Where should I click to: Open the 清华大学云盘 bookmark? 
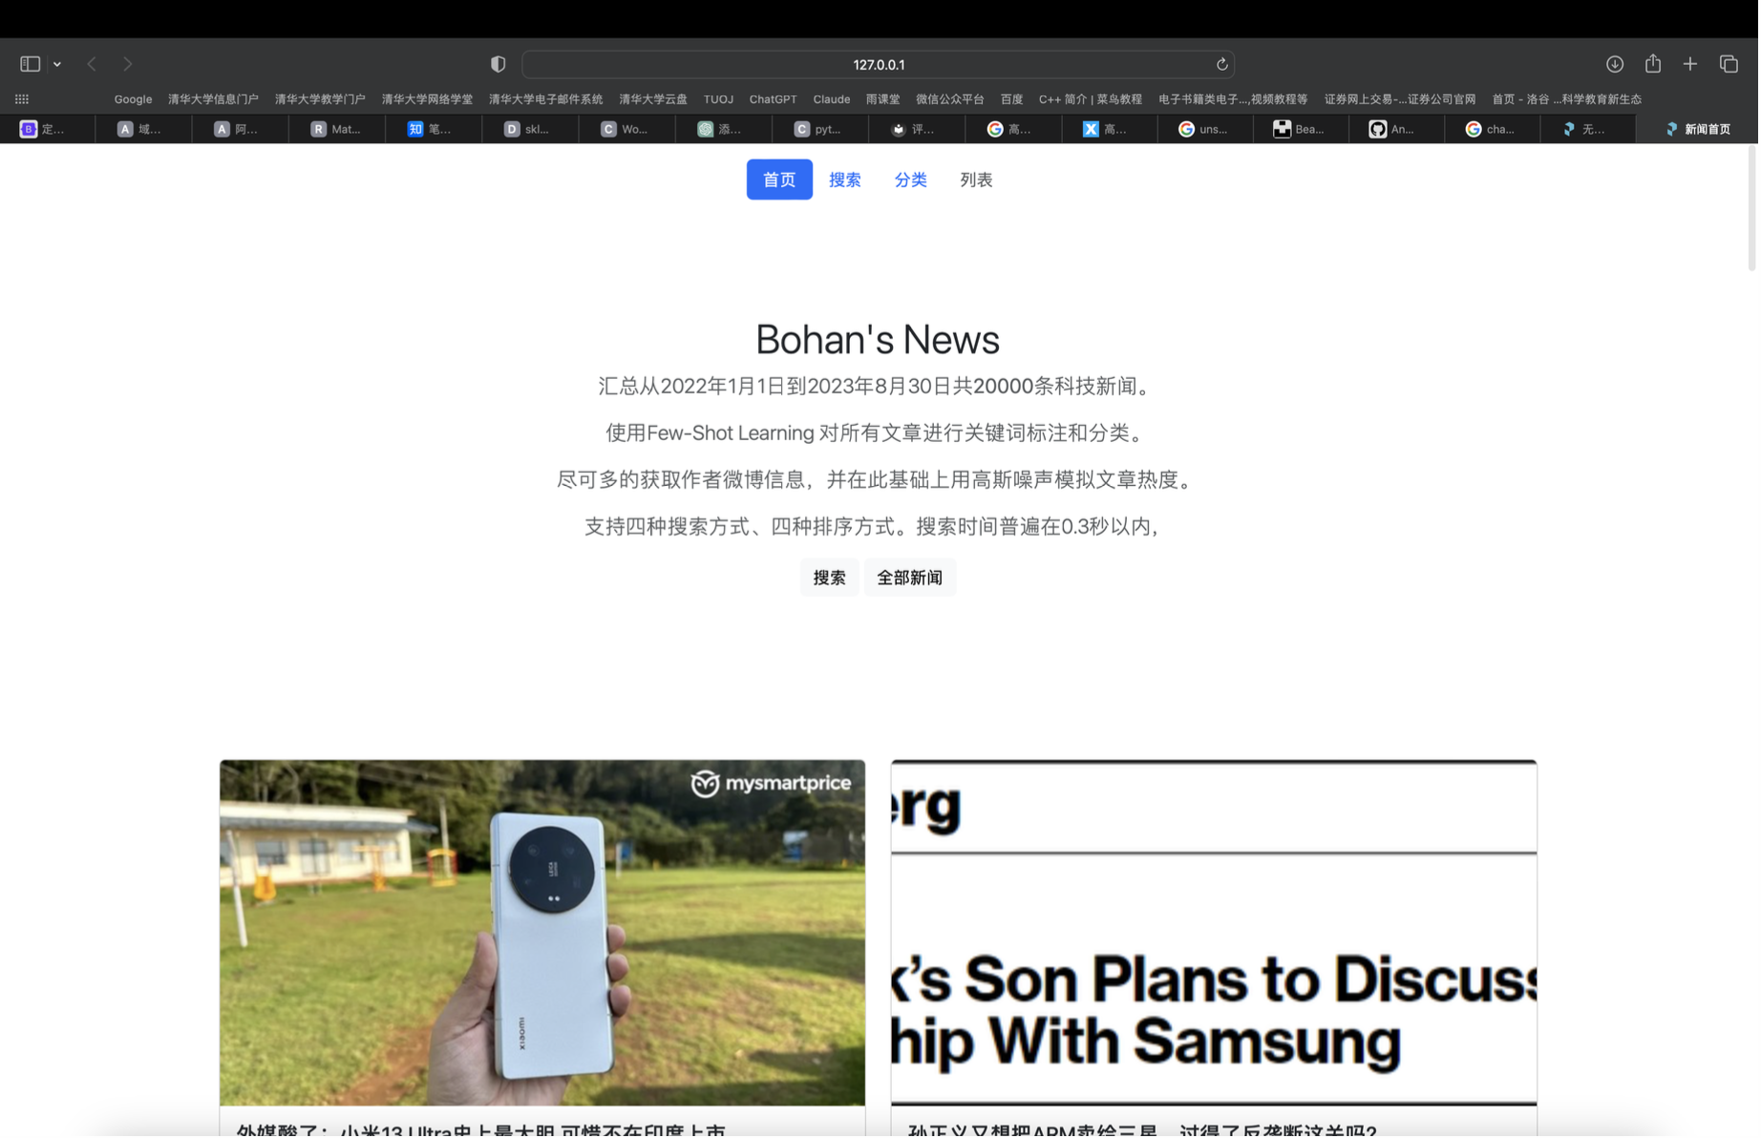pos(653,99)
